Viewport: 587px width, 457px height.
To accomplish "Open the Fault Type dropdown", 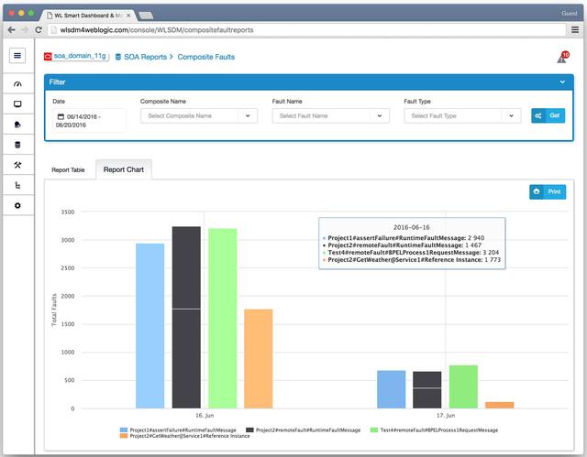I will (463, 116).
